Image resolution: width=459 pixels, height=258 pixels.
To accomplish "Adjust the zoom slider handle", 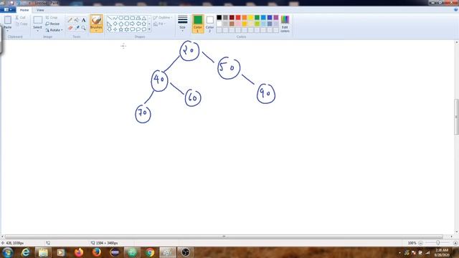I will [437, 243].
